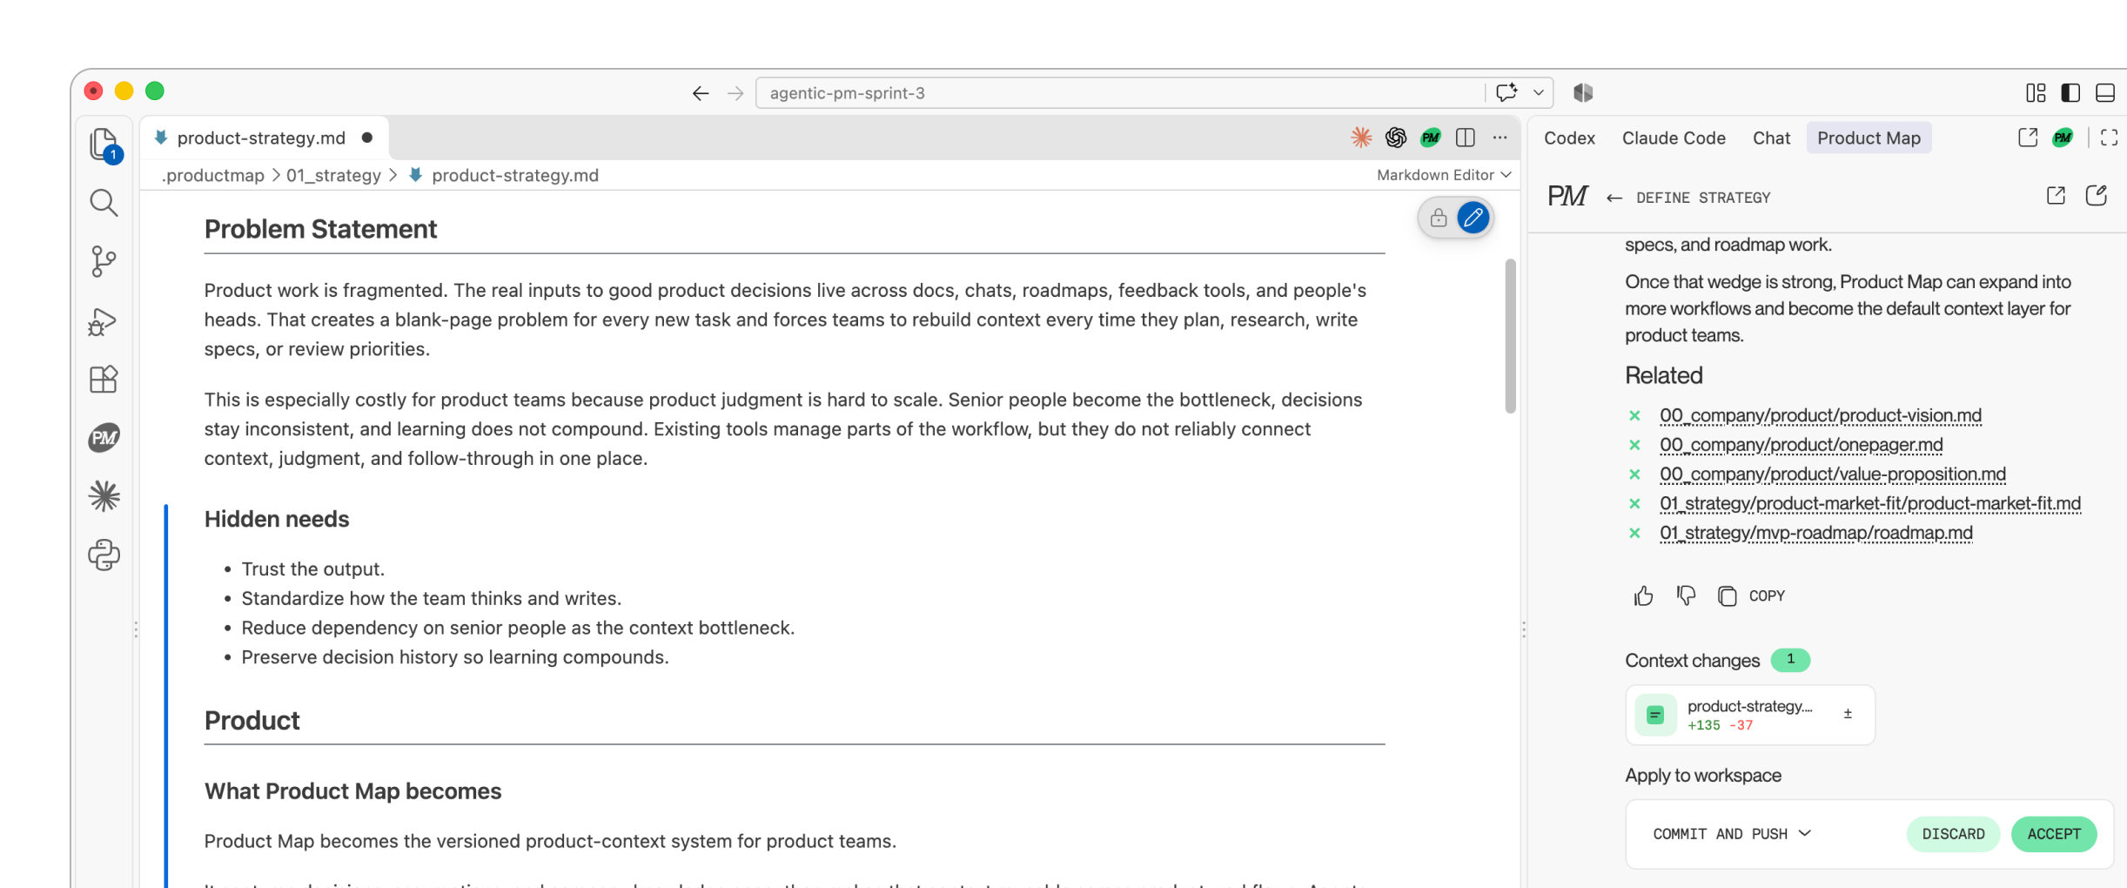
Task: Switch to the Chat tab
Action: pyautogui.click(x=1771, y=138)
